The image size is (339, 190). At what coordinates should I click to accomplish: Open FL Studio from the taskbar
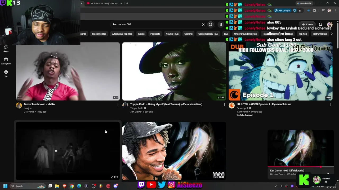(101, 186)
